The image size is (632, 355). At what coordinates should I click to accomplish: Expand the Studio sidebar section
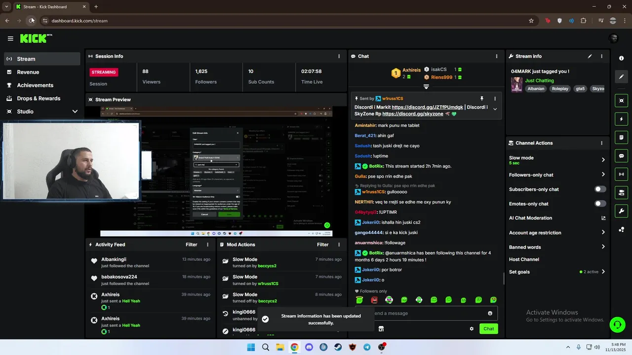(75, 111)
